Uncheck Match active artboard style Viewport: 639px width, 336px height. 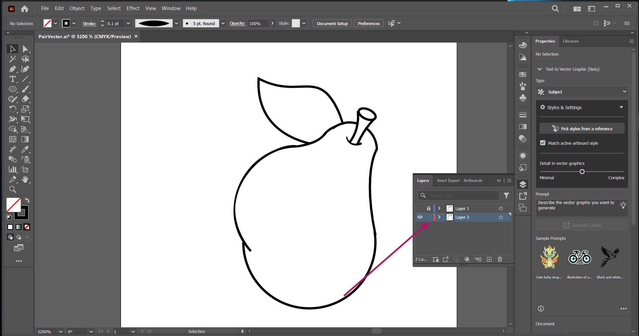[x=543, y=143]
